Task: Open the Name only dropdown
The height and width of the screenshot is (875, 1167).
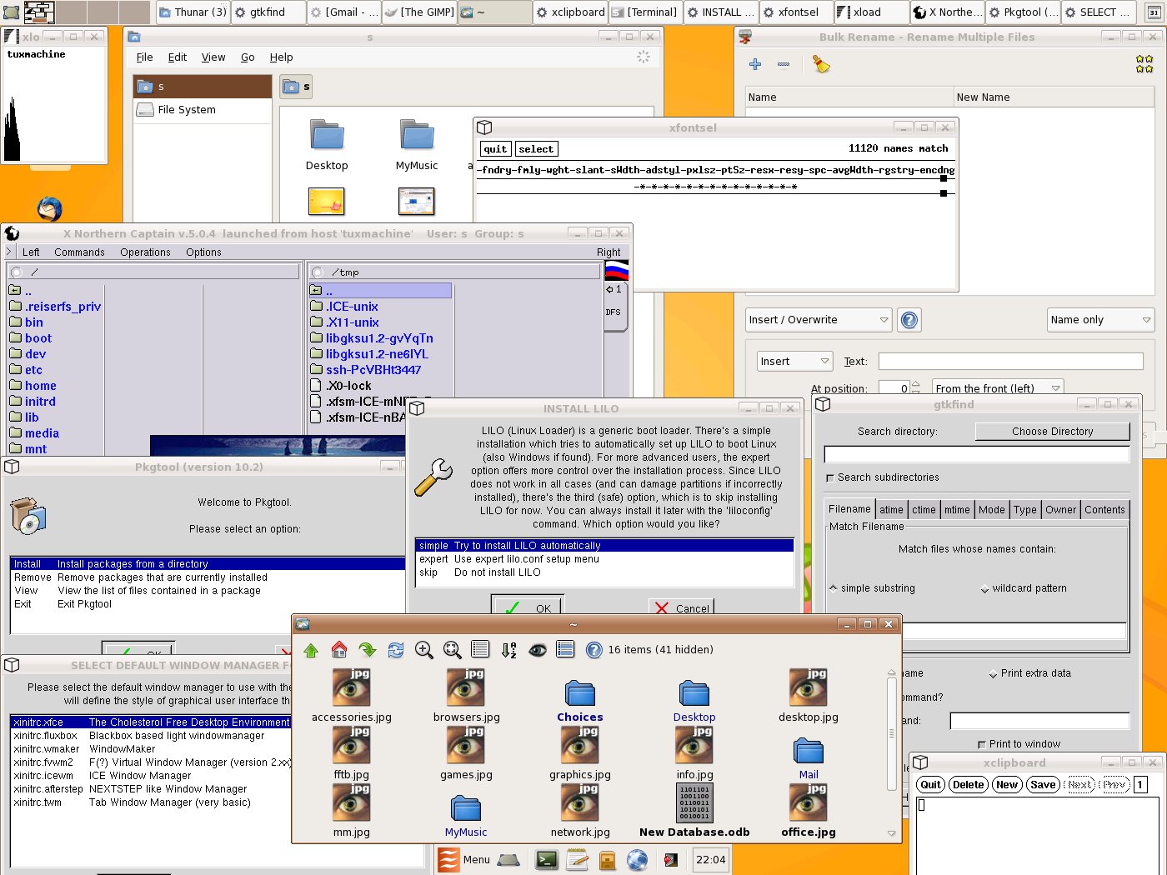Action: pyautogui.click(x=1100, y=320)
